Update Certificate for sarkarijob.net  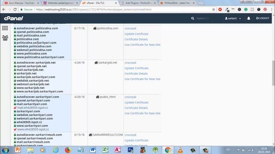tap(137, 68)
